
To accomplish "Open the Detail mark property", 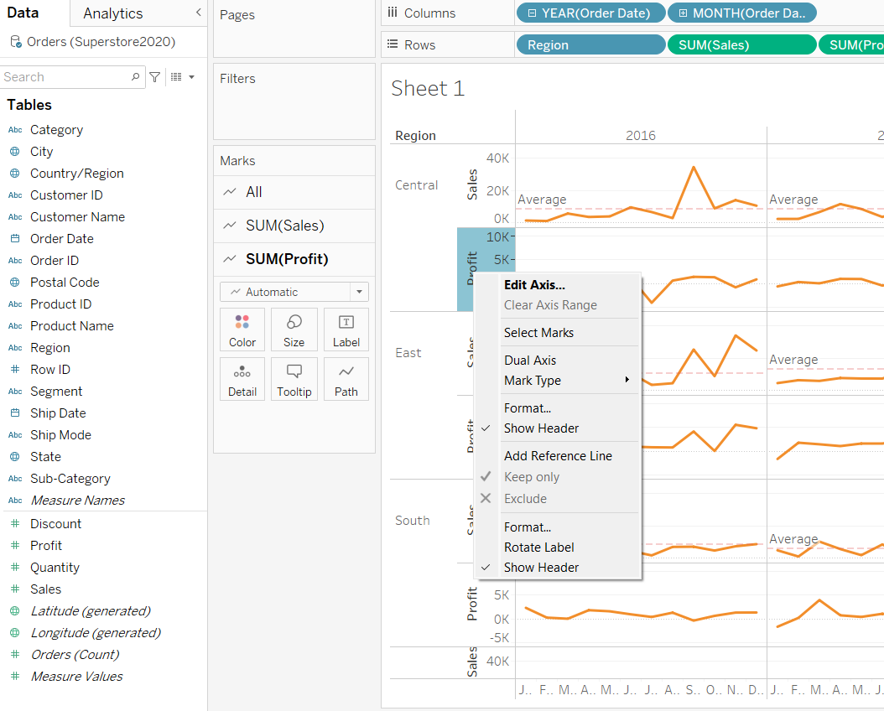I will pyautogui.click(x=242, y=379).
